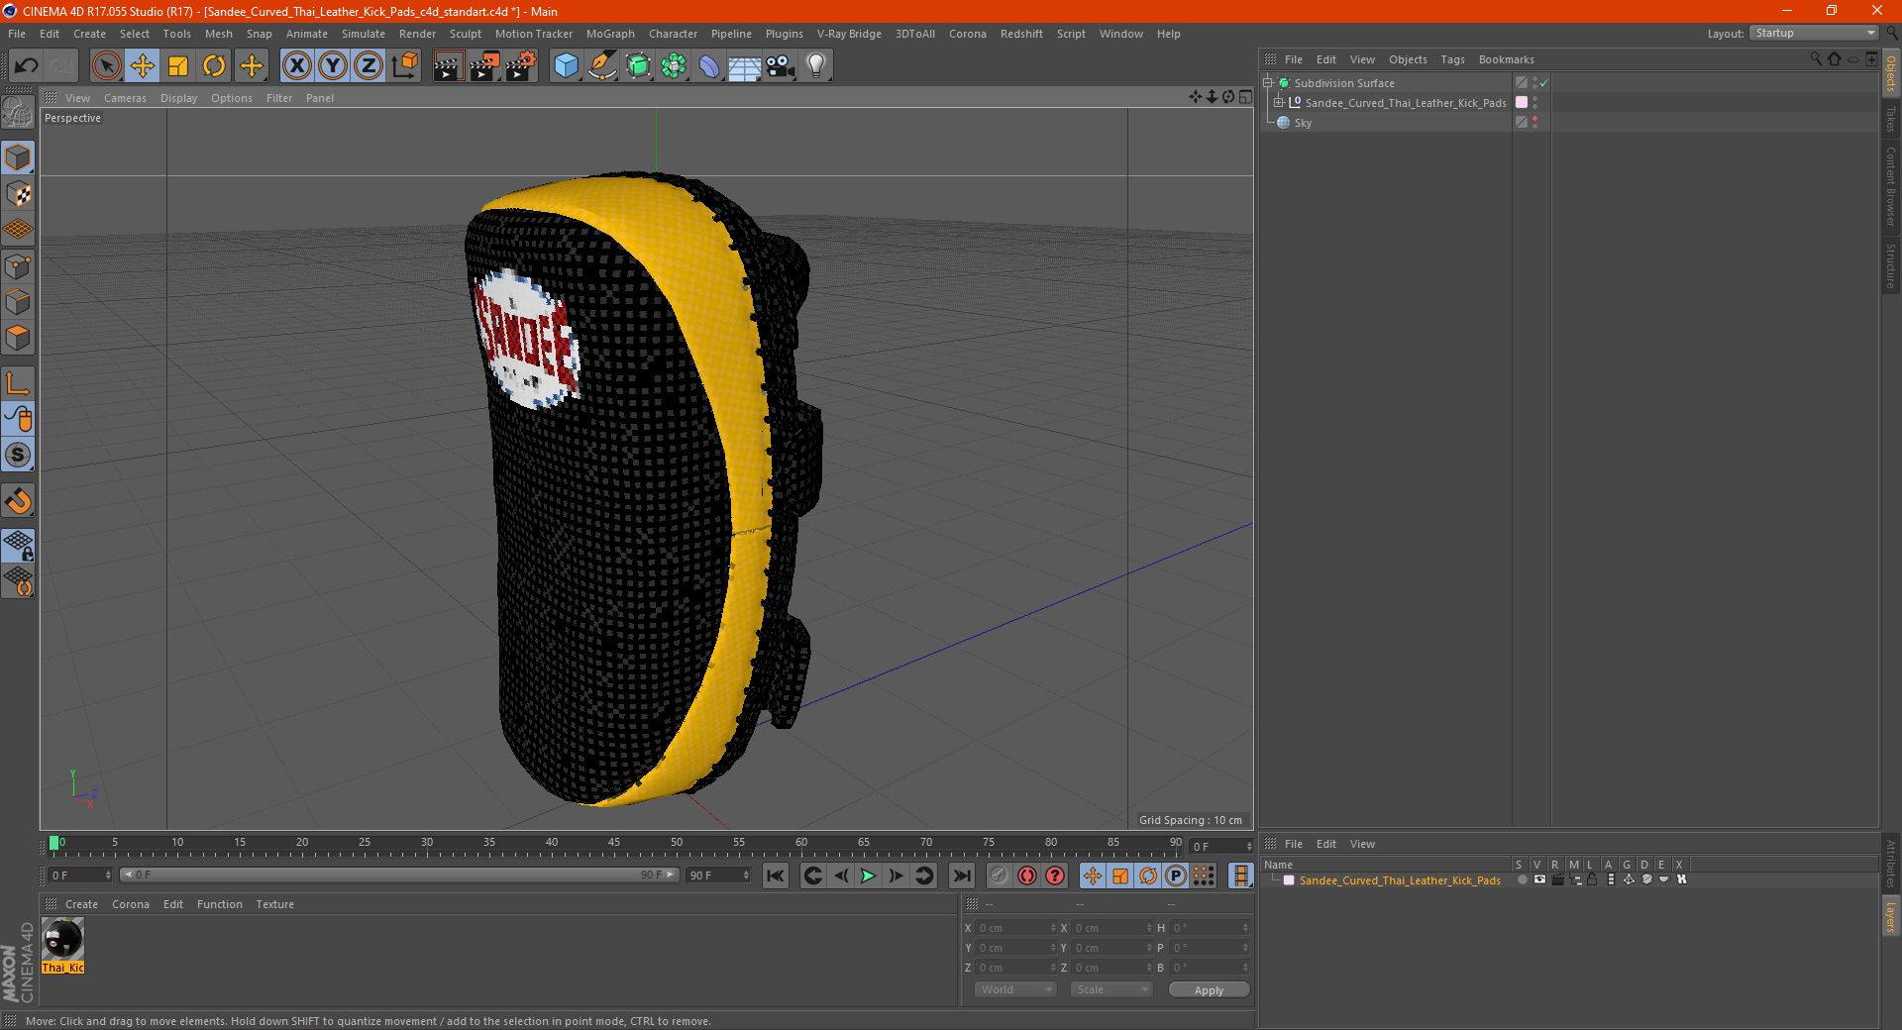Enable the Snap magnet icon
Image resolution: width=1902 pixels, height=1030 pixels.
18,501
